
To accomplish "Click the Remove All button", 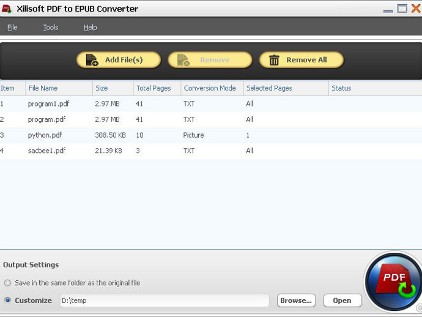I will pyautogui.click(x=302, y=60).
